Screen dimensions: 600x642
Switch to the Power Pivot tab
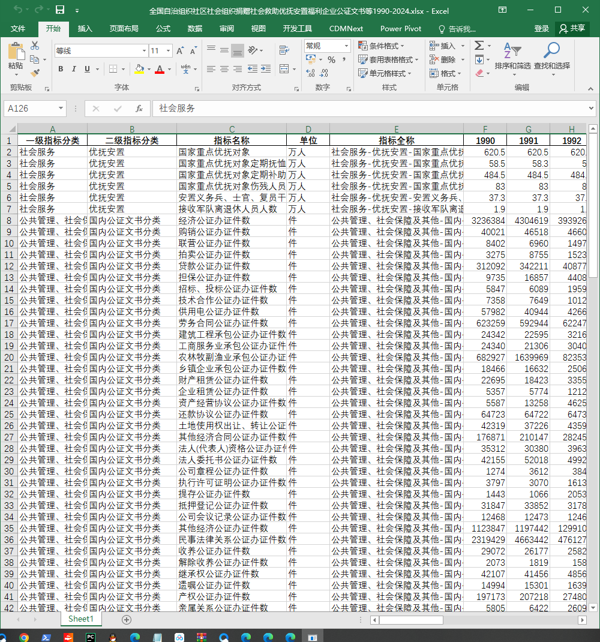click(x=401, y=29)
